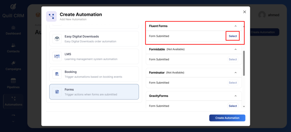Go to Campaigns in the sidebar

click(x=13, y=65)
